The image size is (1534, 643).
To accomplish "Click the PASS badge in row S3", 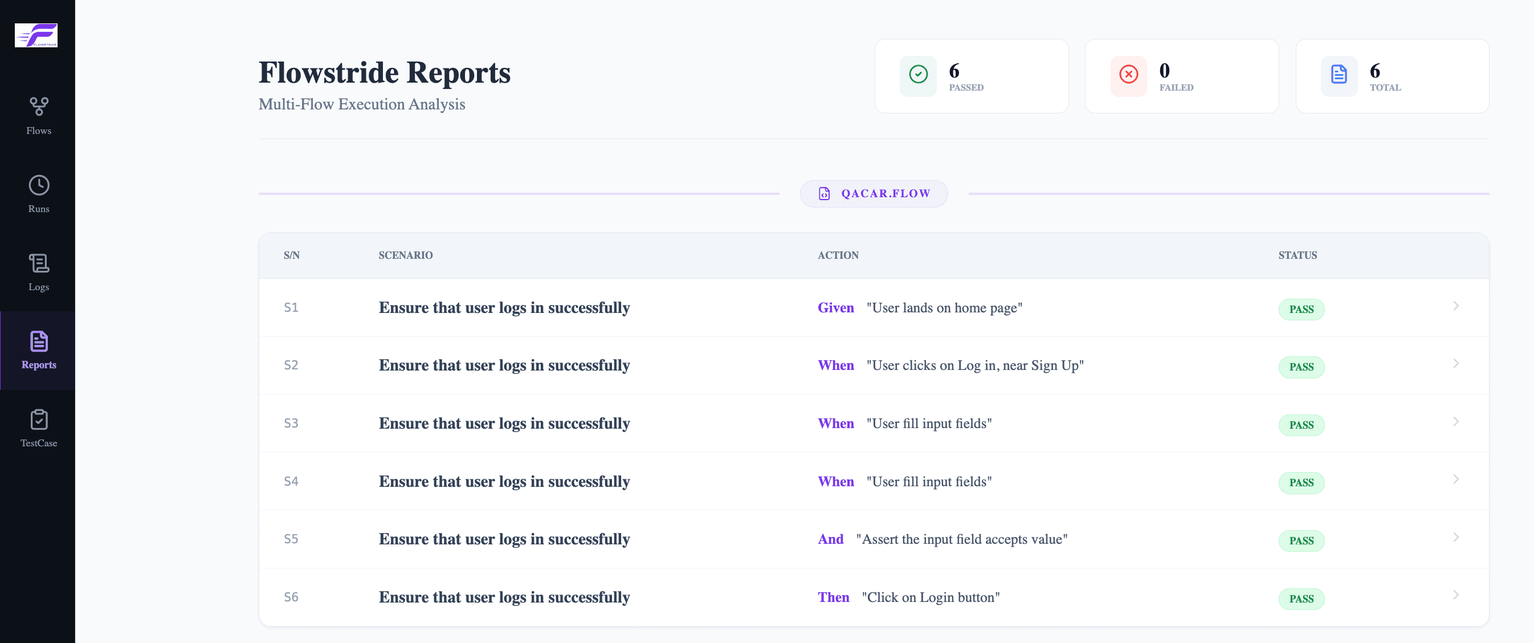I will [x=1301, y=425].
